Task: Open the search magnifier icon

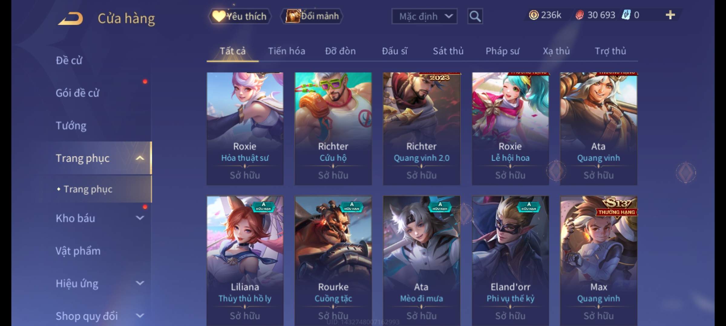Action: [x=475, y=16]
